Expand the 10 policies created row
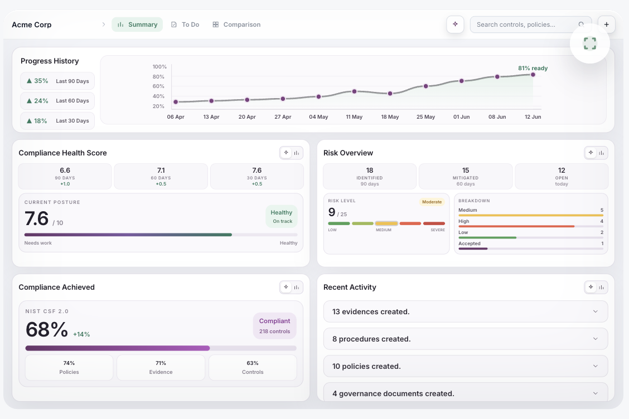Screen dimensions: 629x419 465,366
